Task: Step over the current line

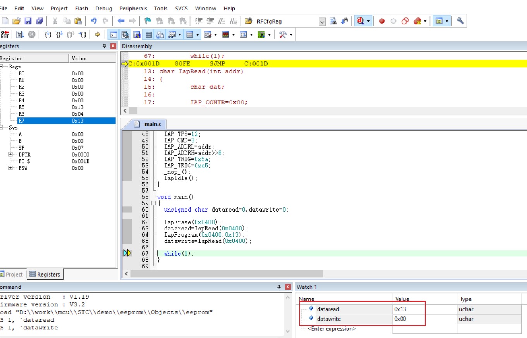Action: pyautogui.click(x=59, y=34)
